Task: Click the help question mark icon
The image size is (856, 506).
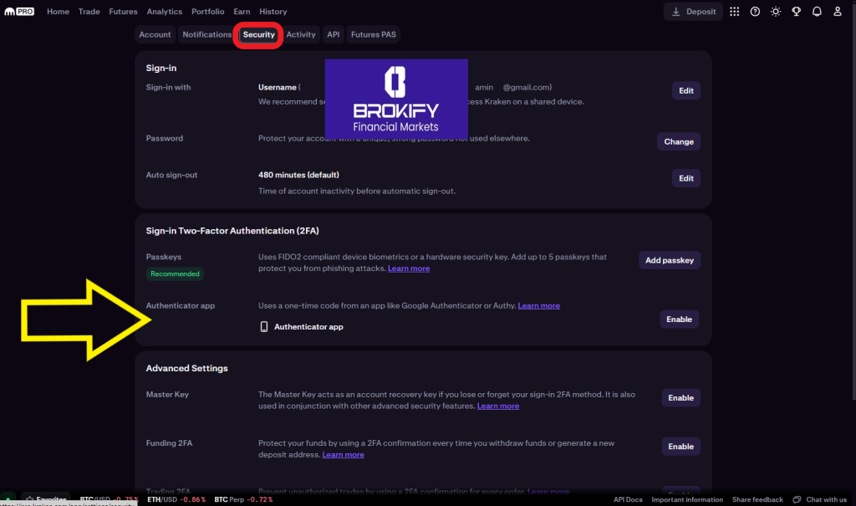Action: [x=755, y=12]
